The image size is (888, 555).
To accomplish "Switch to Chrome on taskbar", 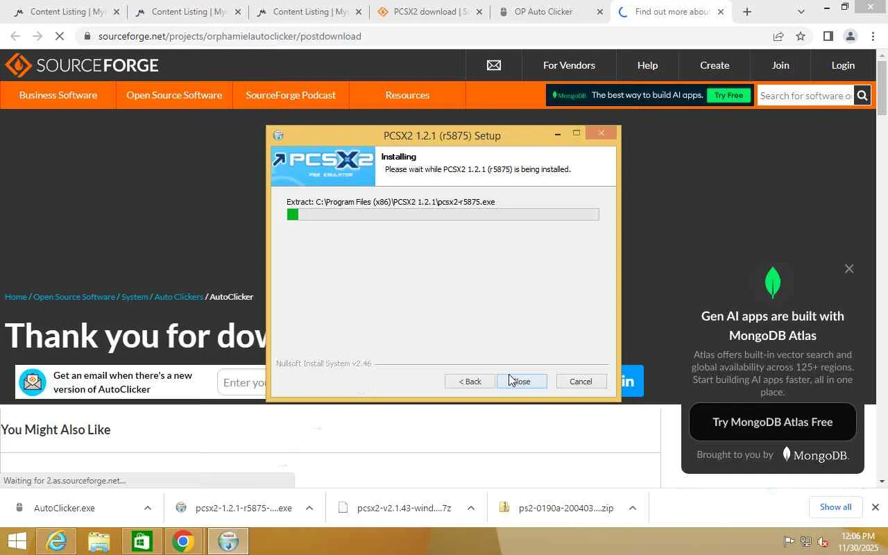I will [184, 541].
